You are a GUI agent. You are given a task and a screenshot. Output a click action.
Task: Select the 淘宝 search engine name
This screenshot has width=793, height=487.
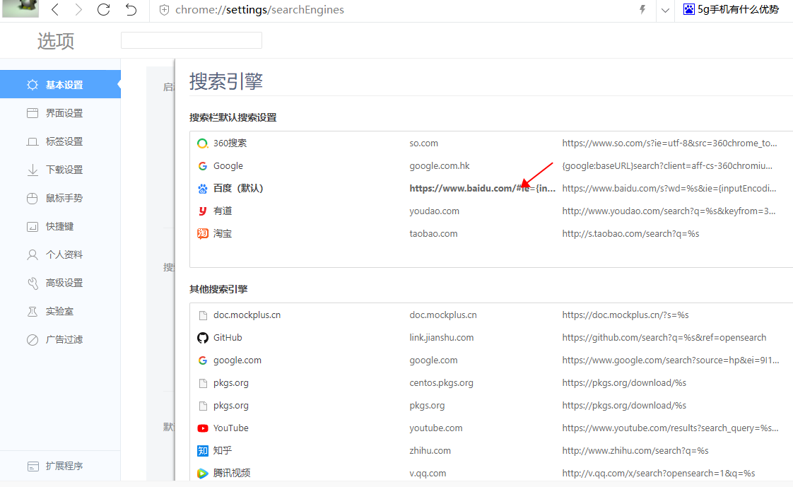point(223,234)
